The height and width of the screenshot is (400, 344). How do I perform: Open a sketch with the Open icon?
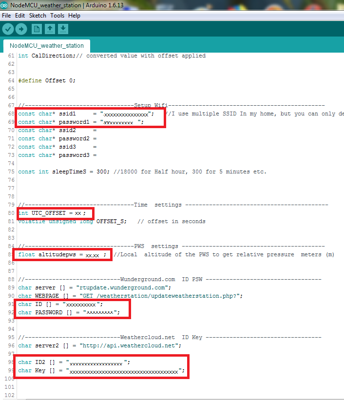click(50, 29)
